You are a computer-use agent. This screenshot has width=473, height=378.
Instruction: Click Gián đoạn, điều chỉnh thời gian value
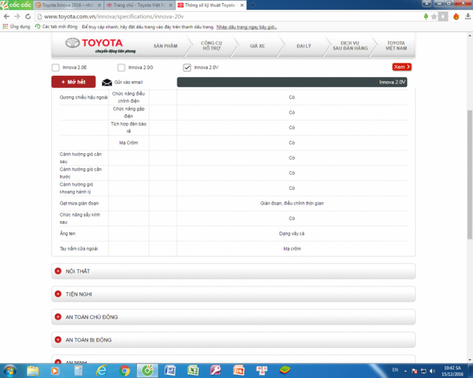(x=292, y=203)
